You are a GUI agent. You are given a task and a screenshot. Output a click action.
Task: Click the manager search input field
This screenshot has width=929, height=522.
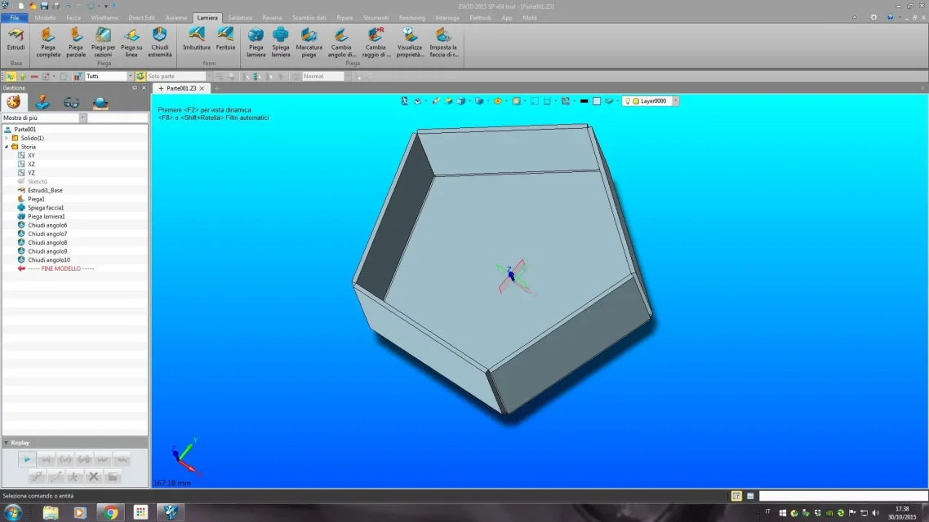coord(117,117)
